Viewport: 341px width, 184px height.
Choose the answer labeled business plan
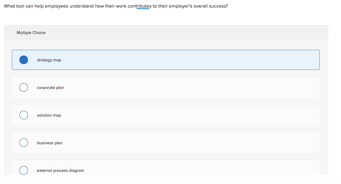tap(49, 143)
